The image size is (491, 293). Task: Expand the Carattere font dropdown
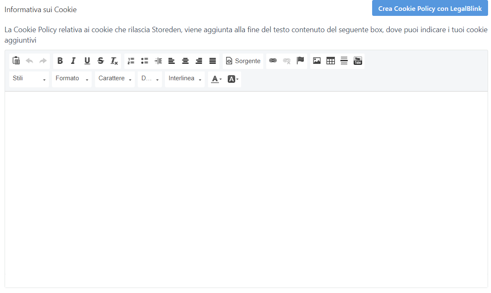(115, 79)
